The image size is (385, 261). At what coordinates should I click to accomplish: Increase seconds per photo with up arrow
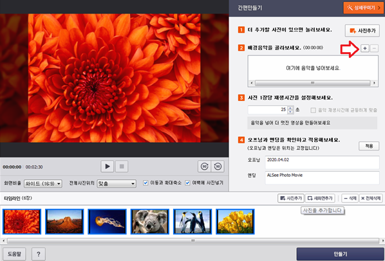pyautogui.click(x=290, y=108)
